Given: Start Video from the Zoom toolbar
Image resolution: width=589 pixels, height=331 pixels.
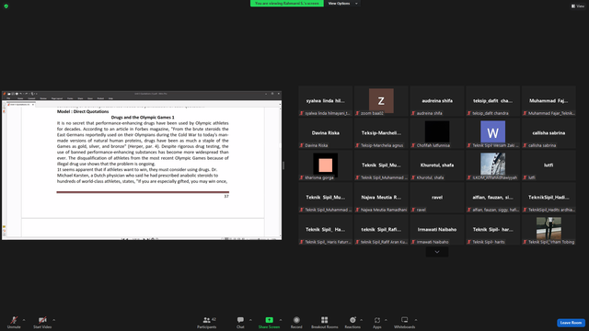Looking at the screenshot, I should (42, 322).
